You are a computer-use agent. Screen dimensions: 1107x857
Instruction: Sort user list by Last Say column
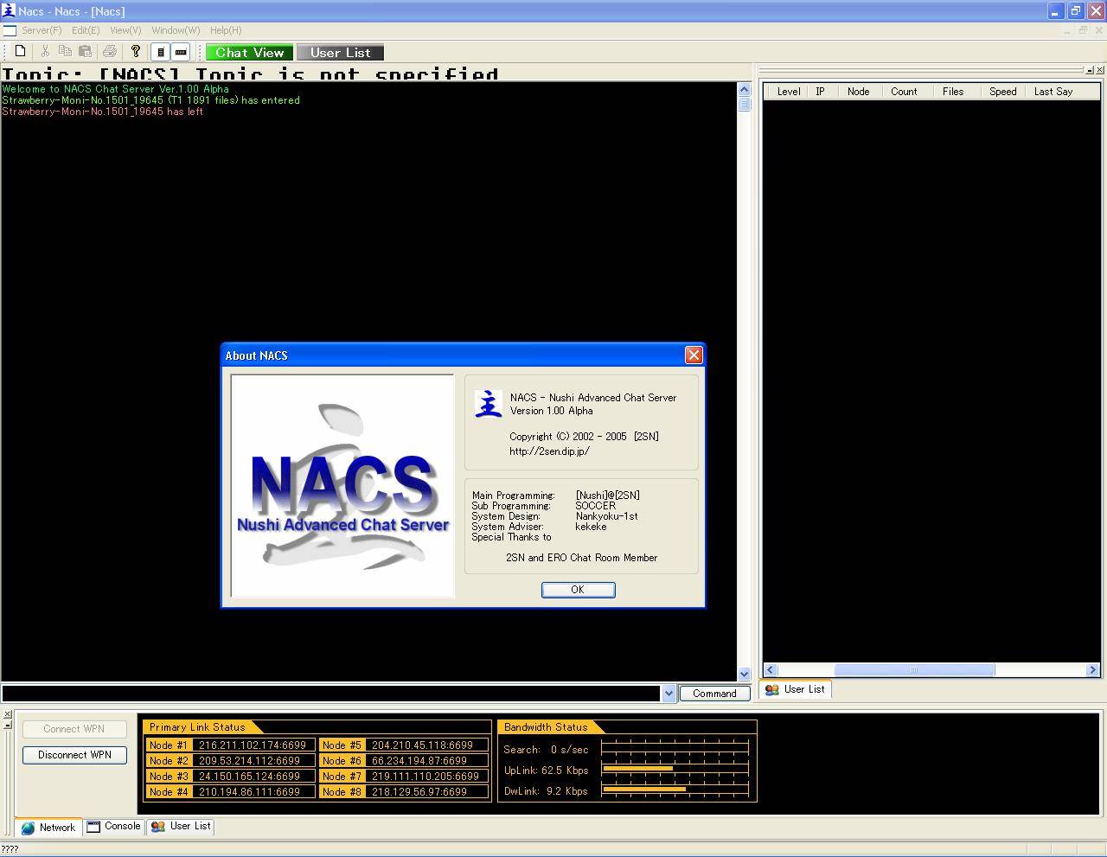1053,92
